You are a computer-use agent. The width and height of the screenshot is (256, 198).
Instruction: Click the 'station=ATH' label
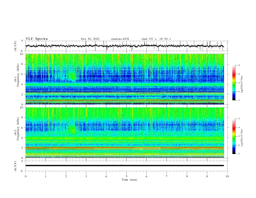coord(120,39)
